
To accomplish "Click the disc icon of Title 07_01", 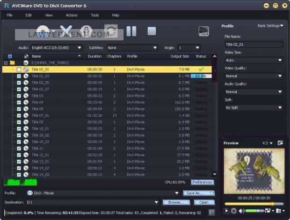I will (26, 115).
